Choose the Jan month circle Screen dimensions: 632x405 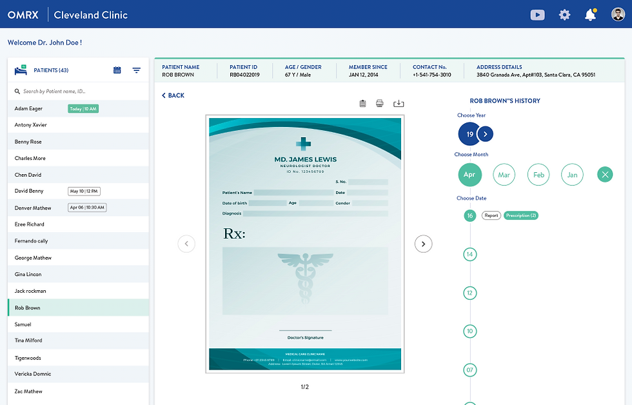click(x=573, y=175)
